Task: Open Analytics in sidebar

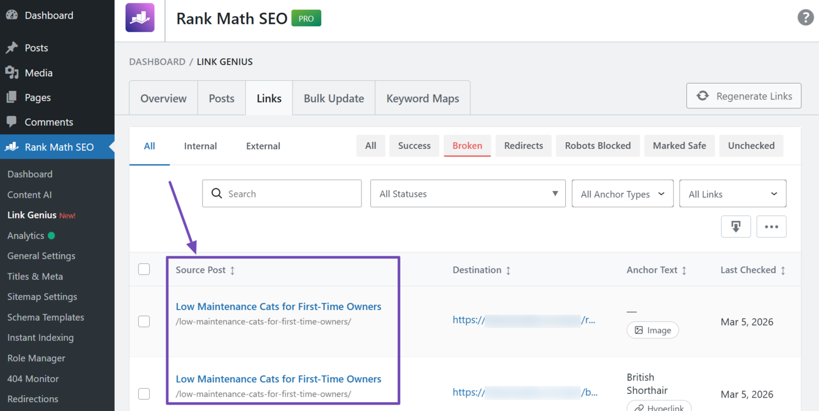Action: click(x=26, y=235)
